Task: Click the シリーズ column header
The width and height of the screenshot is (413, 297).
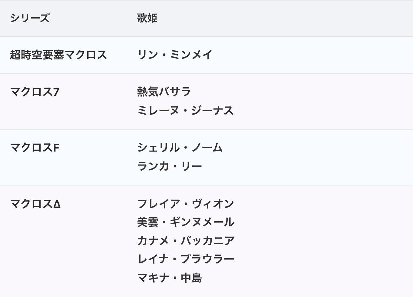Action: 30,18
